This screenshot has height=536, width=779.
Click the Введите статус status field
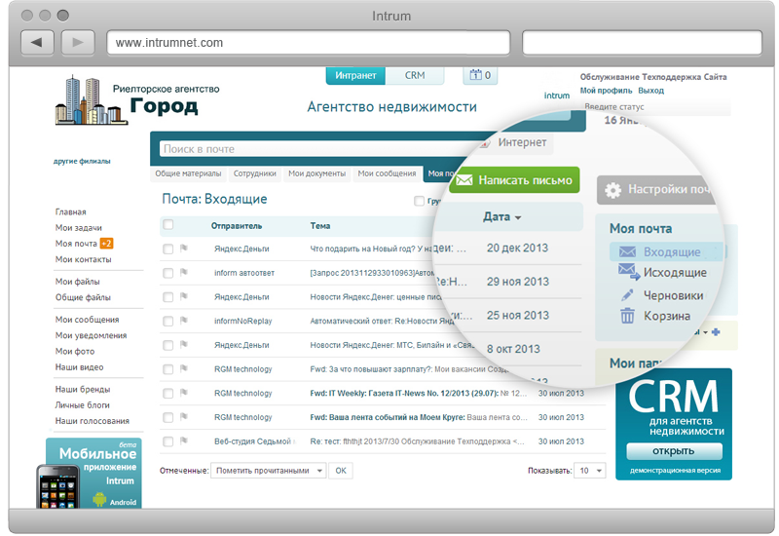tap(655, 107)
